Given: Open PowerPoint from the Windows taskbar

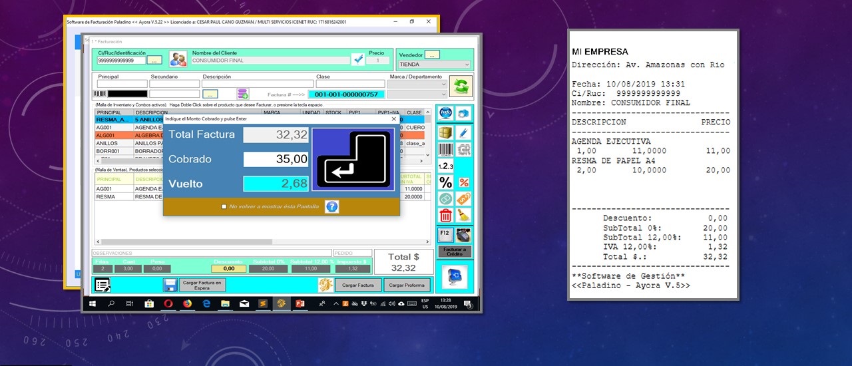Looking at the screenshot, I should [x=300, y=304].
